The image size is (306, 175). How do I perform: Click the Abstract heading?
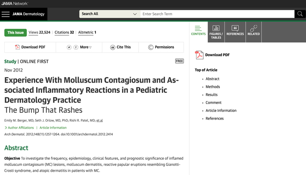(16, 148)
